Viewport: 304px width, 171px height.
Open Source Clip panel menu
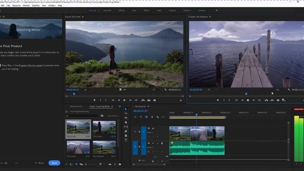83,17
